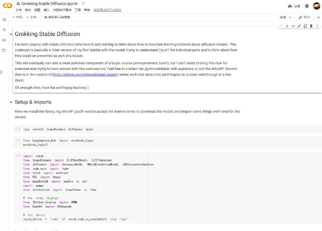Image resolution: width=322 pixels, height=231 pixels.
Task: Open the table of contents sidebar icon
Action: (4, 19)
